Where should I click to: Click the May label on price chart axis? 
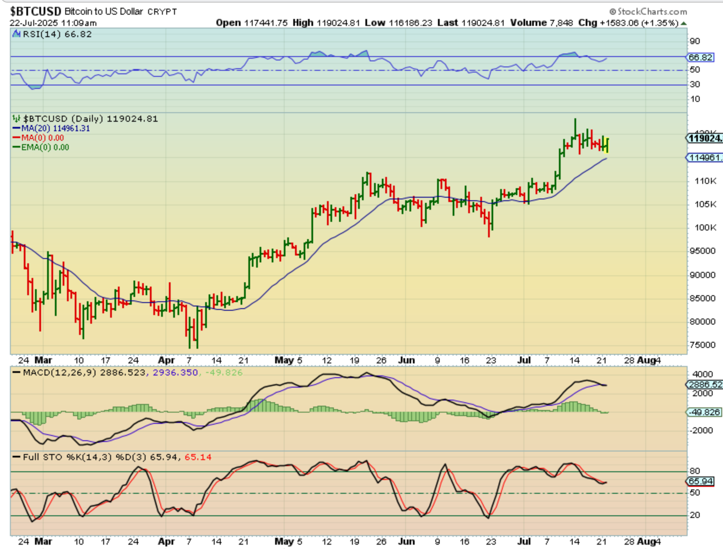tap(284, 360)
